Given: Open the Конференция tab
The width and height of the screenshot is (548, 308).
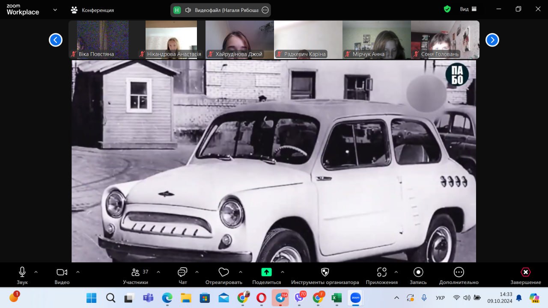Looking at the screenshot, I should 92,10.
